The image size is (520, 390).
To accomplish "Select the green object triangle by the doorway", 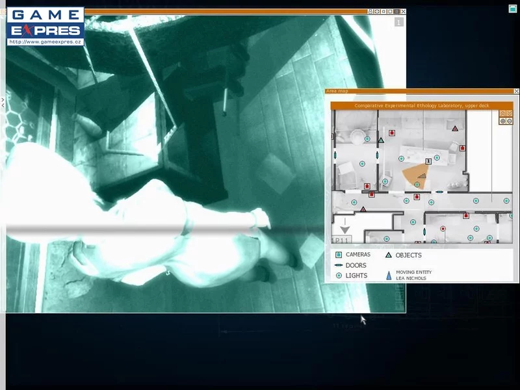I will click(381, 140).
